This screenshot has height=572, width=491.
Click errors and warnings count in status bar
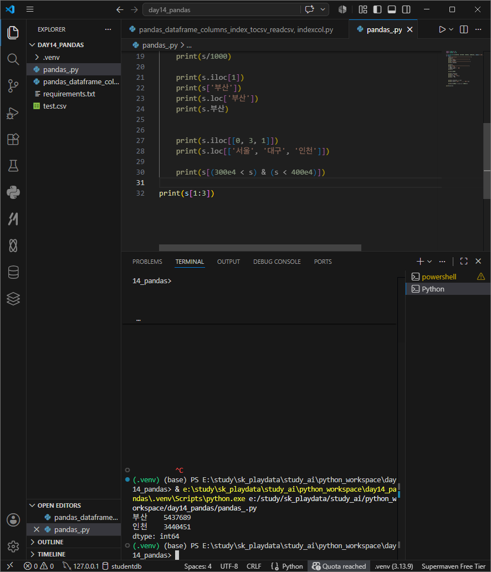click(x=39, y=566)
